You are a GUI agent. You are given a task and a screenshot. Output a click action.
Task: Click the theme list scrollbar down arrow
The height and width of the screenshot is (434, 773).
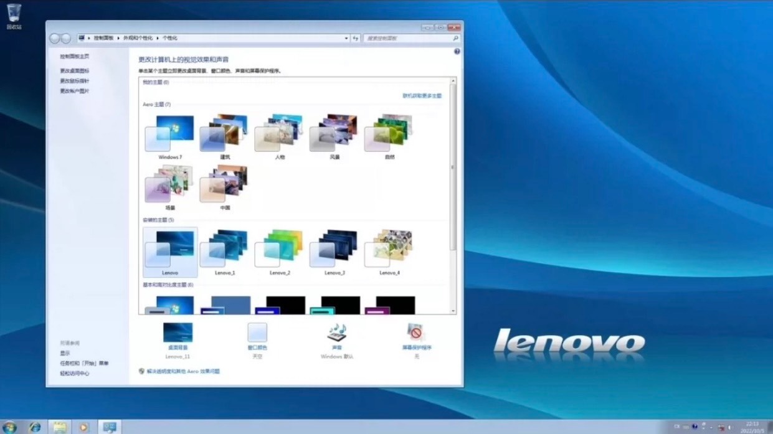point(453,311)
